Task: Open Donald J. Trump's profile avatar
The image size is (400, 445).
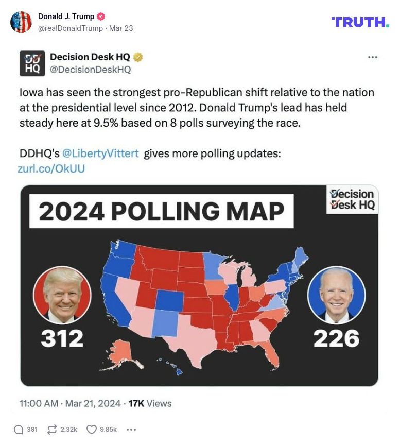Action: click(21, 21)
